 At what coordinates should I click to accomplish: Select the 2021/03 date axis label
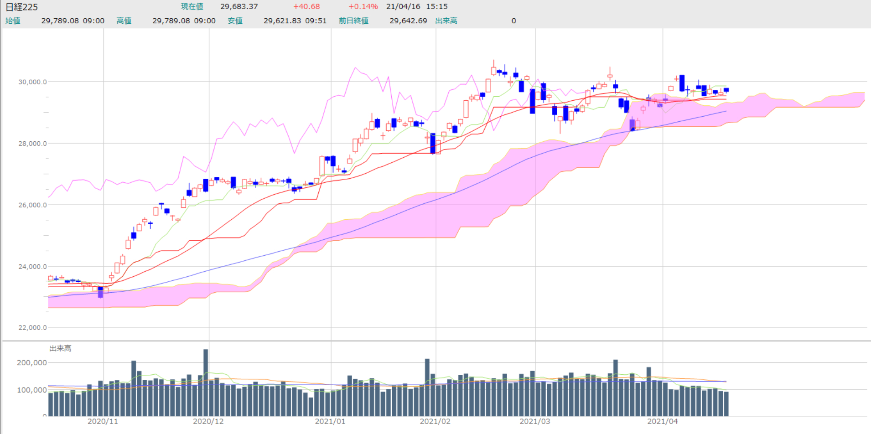click(x=535, y=421)
